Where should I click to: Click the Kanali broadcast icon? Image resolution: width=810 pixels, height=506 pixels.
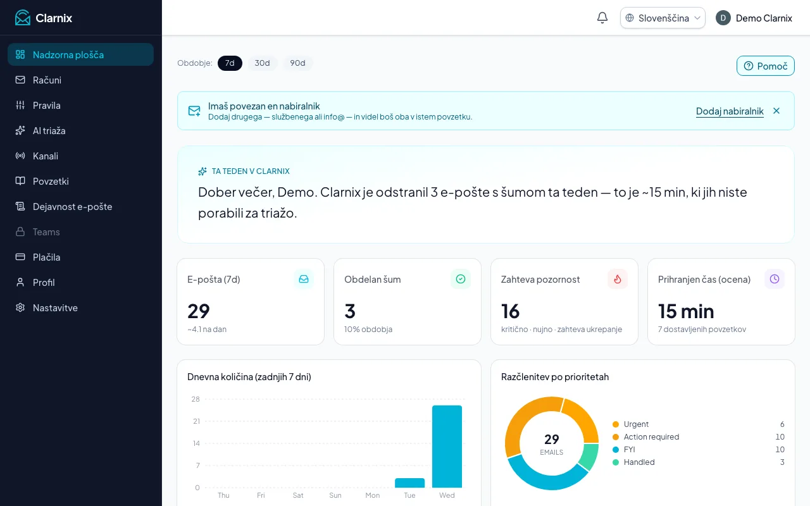20,156
